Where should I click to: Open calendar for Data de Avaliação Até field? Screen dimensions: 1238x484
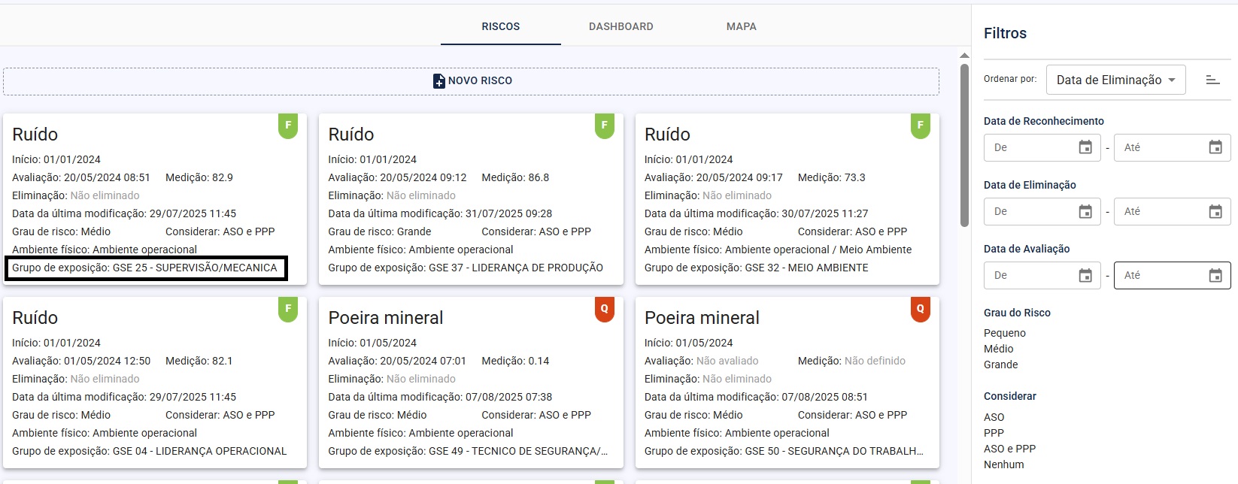(x=1215, y=276)
